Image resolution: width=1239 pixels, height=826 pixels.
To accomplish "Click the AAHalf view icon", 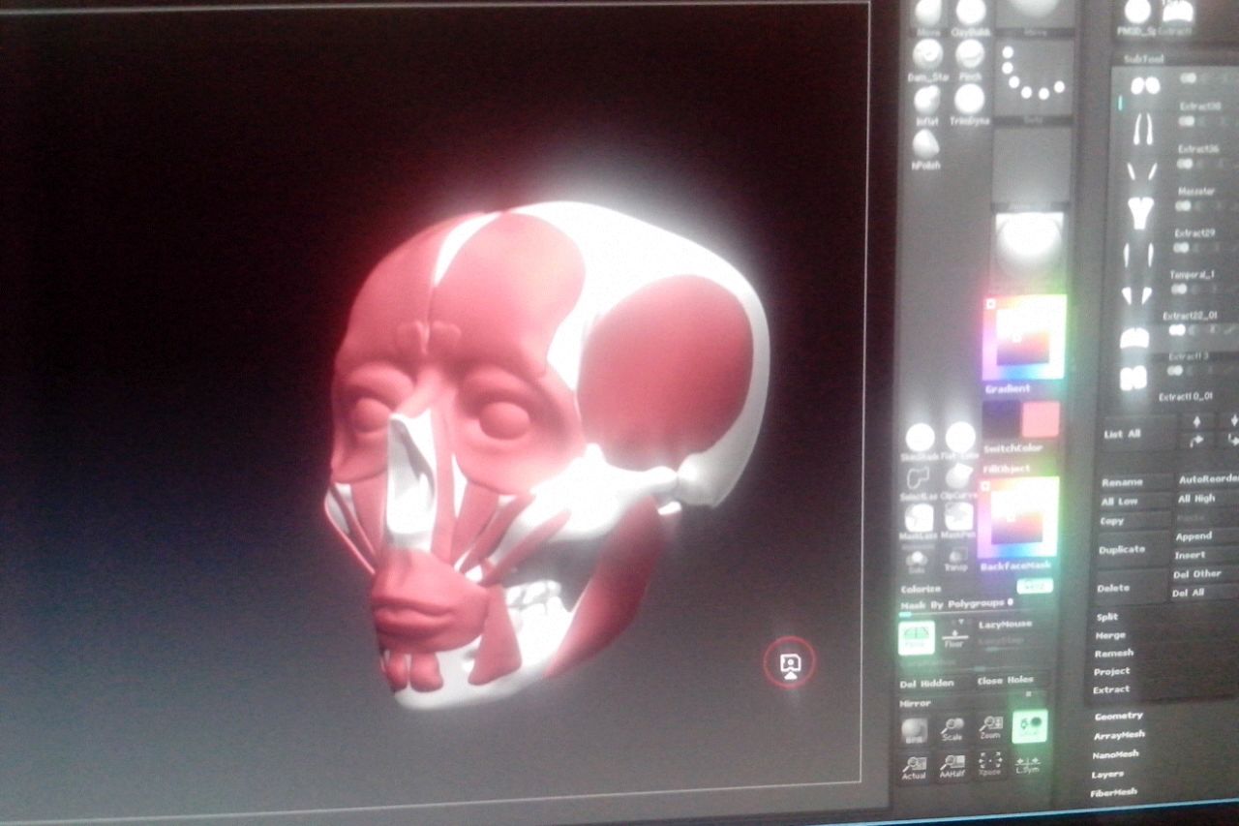I will (952, 767).
